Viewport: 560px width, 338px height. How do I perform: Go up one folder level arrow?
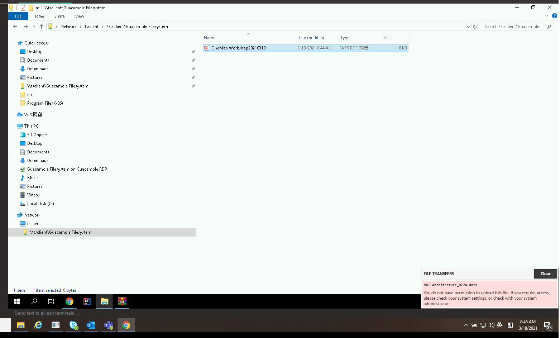click(x=42, y=27)
